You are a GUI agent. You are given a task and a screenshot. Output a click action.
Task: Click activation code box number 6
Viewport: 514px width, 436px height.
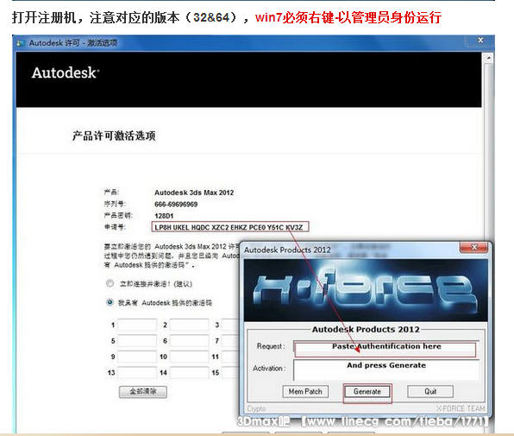coord(189,340)
